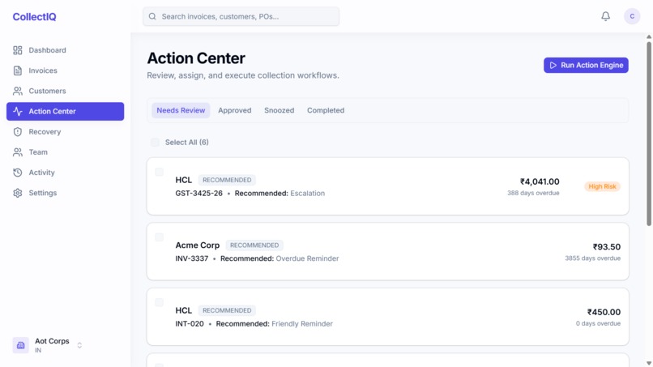The width and height of the screenshot is (653, 367).
Task: Click the Dashboard grid icon
Action: point(18,50)
